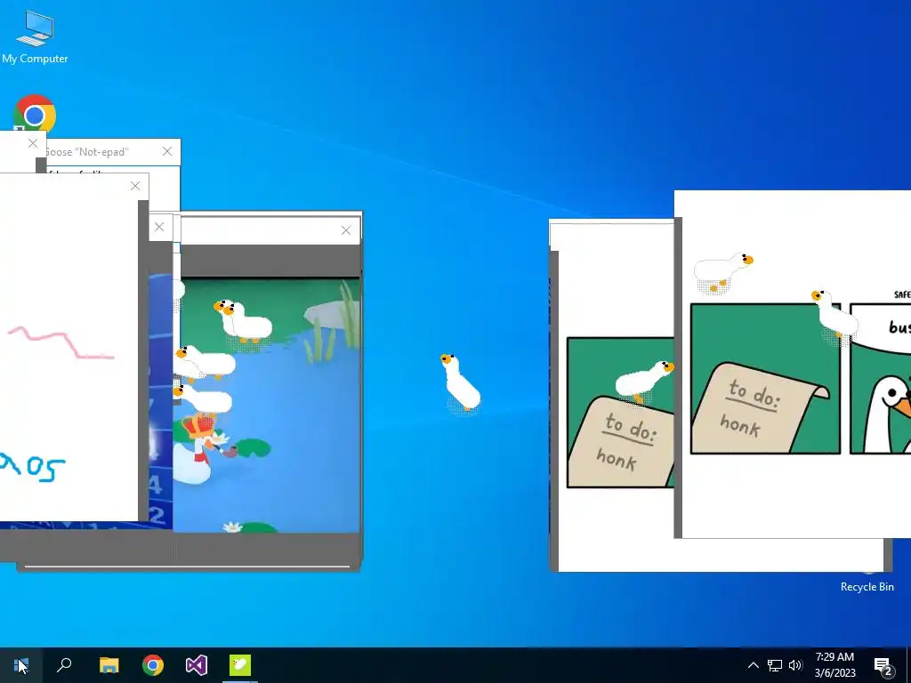Open Visual Studio from taskbar
The width and height of the screenshot is (911, 683).
pyautogui.click(x=197, y=665)
